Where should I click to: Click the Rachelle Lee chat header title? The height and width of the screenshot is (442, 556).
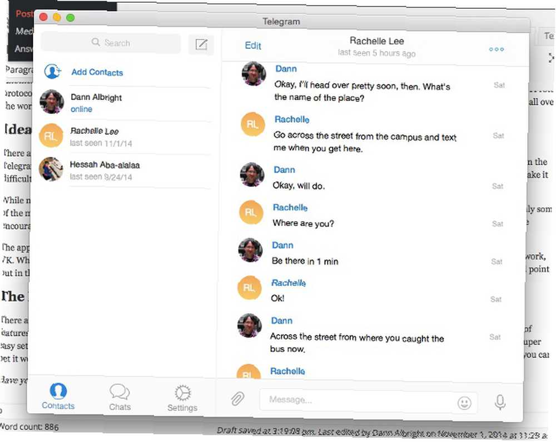point(376,41)
